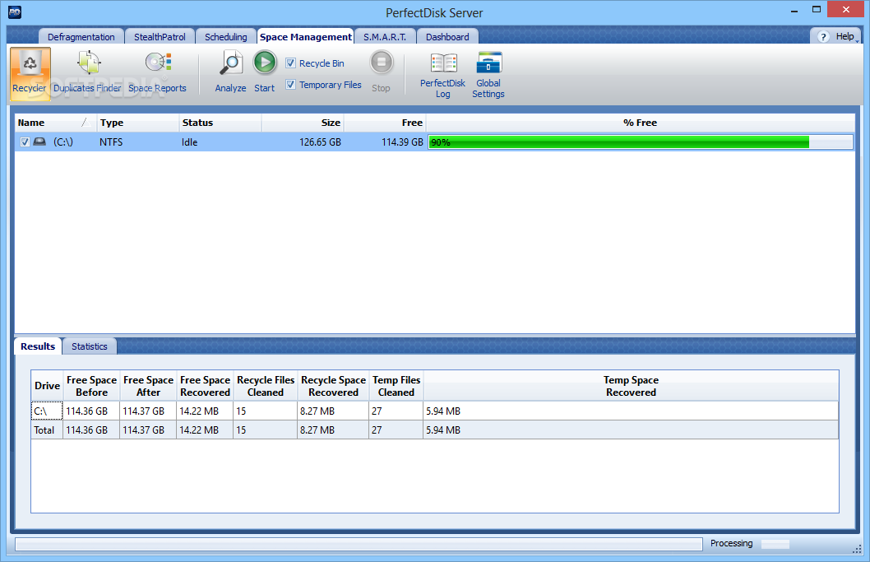870x562 pixels.
Task: Open Global Settings toolbox icon
Action: coord(488,63)
